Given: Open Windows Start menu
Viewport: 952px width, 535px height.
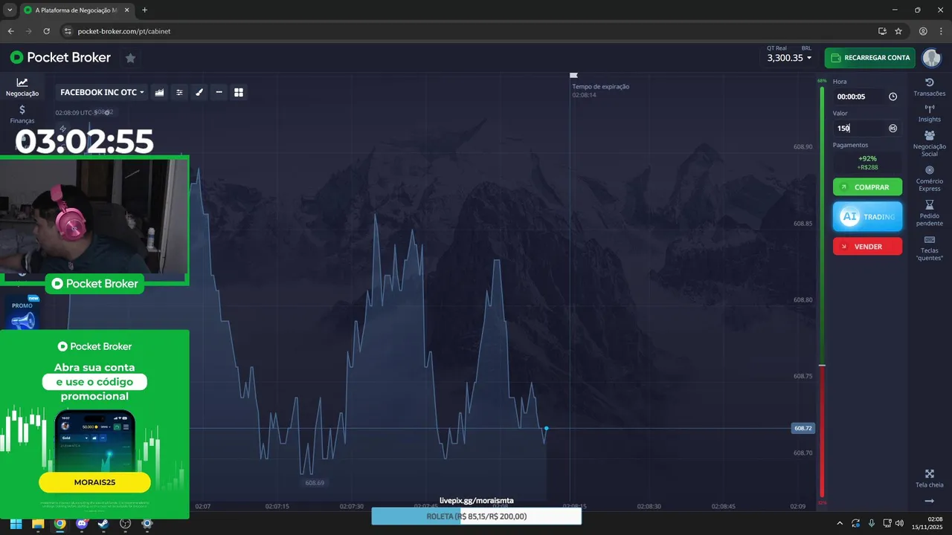Looking at the screenshot, I should coord(16,523).
